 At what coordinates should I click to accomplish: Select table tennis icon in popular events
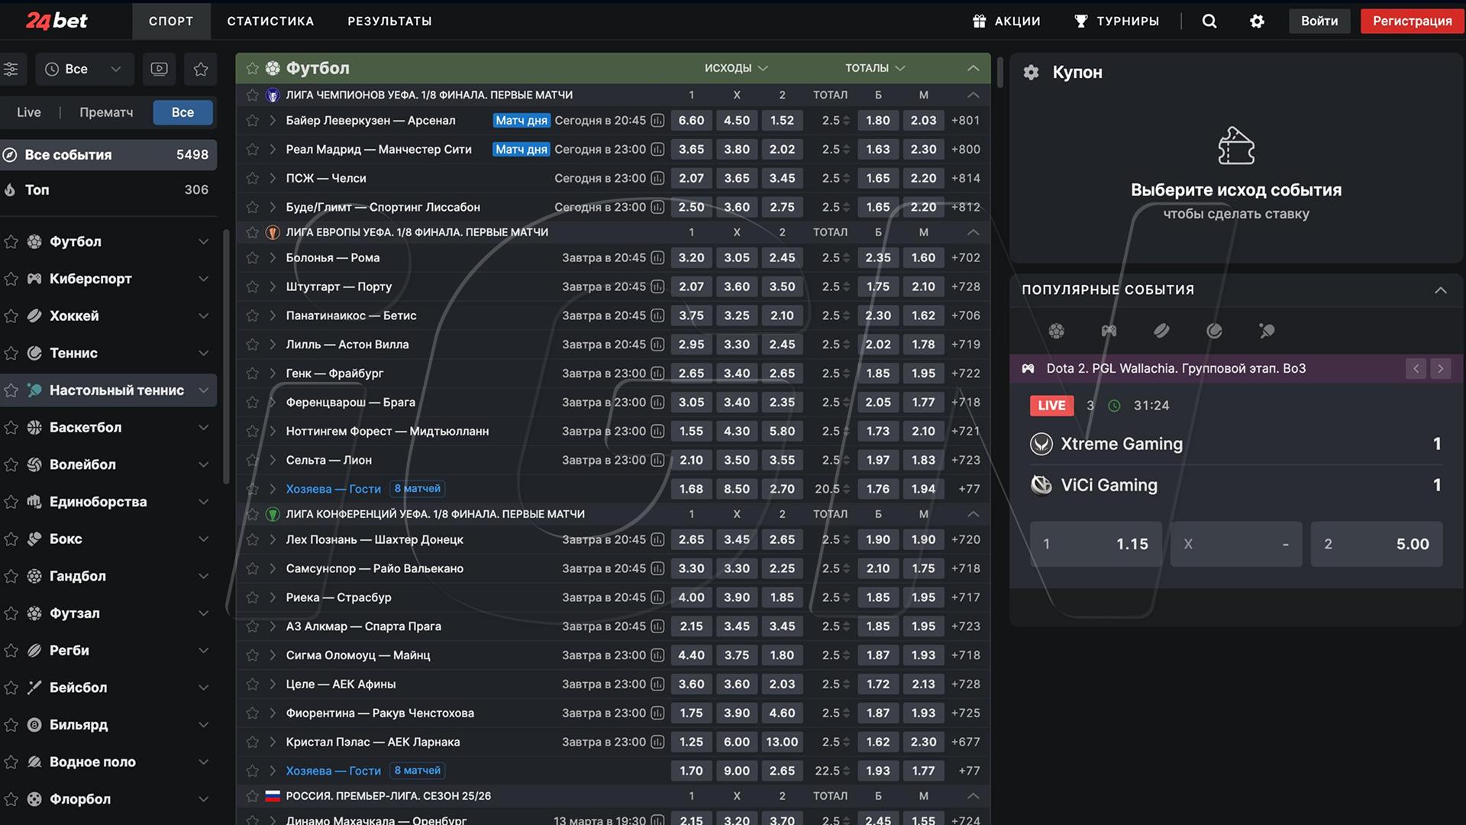(1267, 331)
